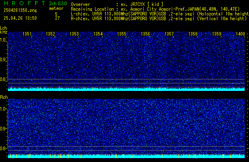The width and height of the screenshot is (249, 162).
Task: Click the version label 2ch 0.3.0
Action: (x=58, y=4)
